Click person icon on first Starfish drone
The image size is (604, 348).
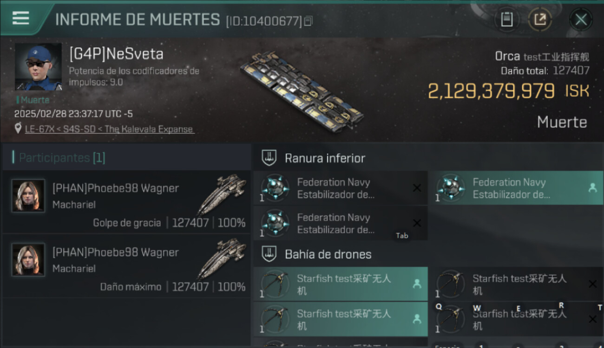pos(417,284)
